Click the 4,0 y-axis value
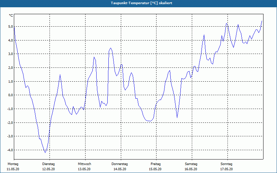 pyautogui.click(x=10, y=40)
